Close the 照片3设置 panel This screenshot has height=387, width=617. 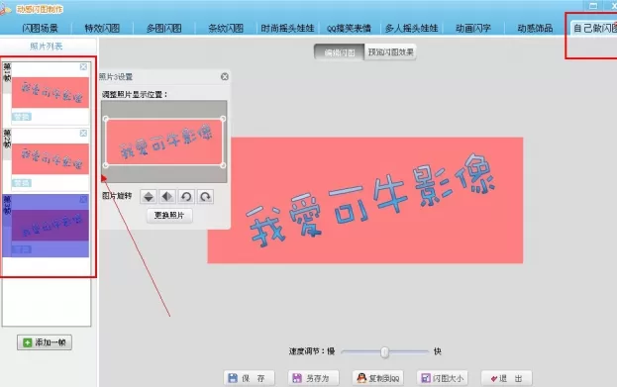click(225, 76)
